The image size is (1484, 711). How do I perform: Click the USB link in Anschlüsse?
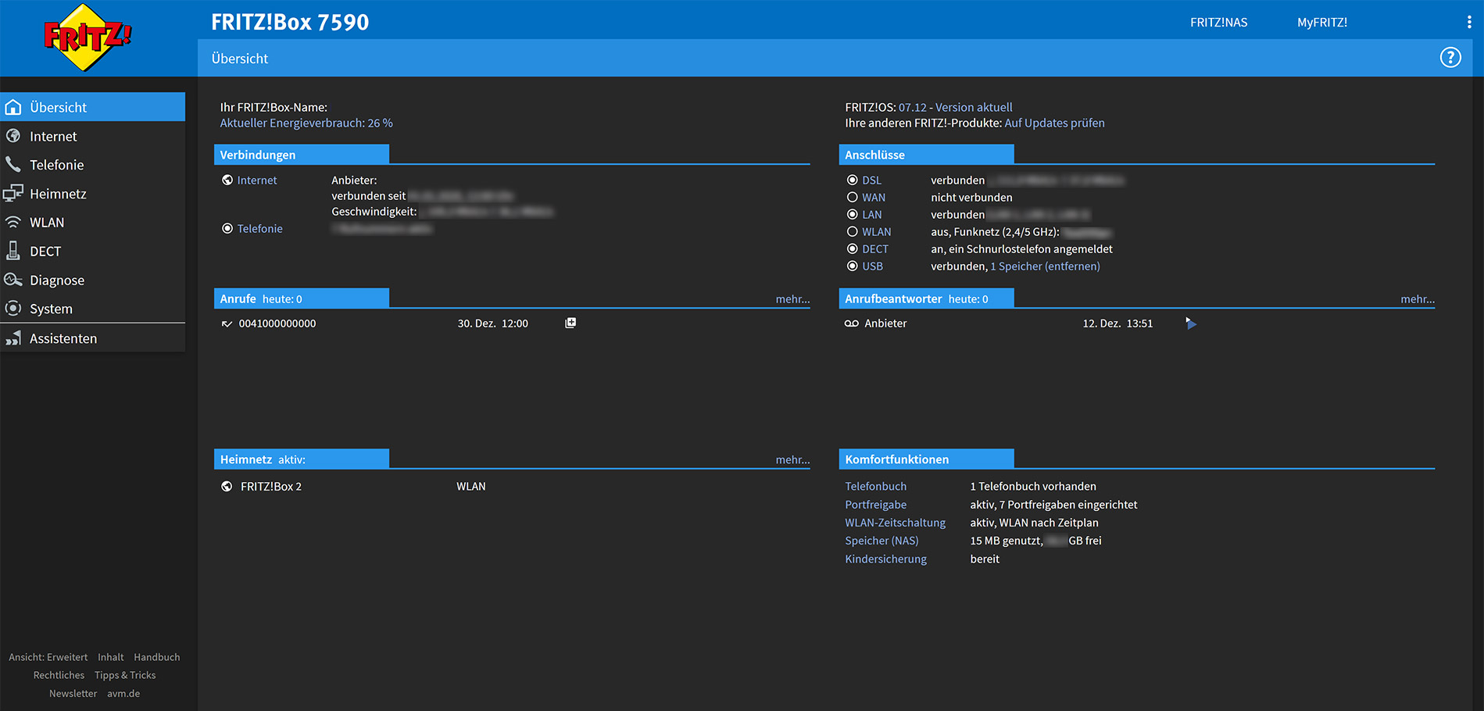click(x=872, y=266)
